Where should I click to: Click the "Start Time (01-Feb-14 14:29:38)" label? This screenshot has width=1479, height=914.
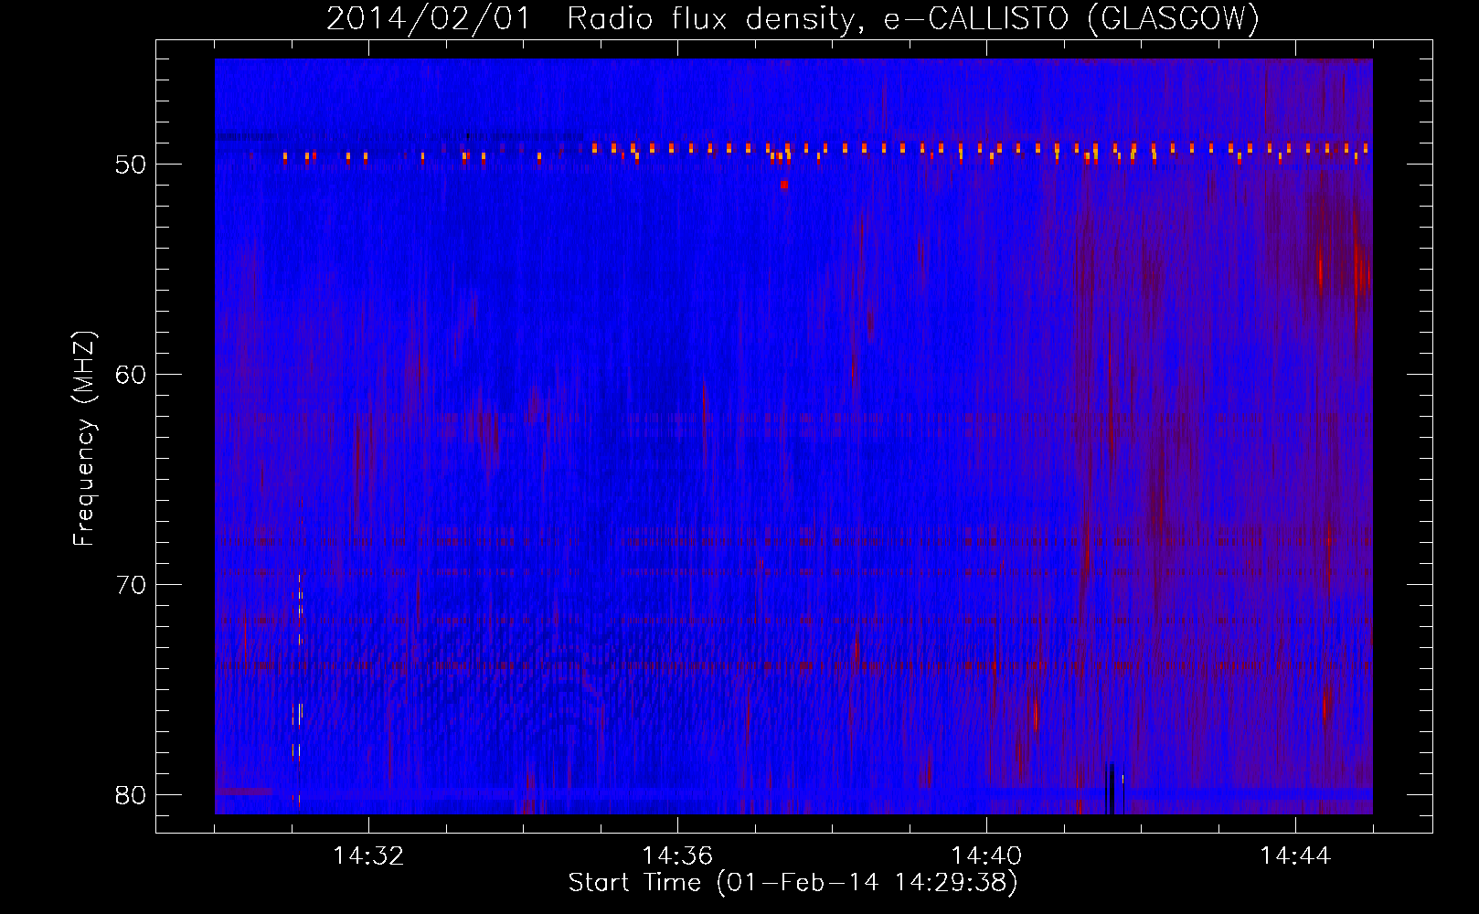click(793, 883)
